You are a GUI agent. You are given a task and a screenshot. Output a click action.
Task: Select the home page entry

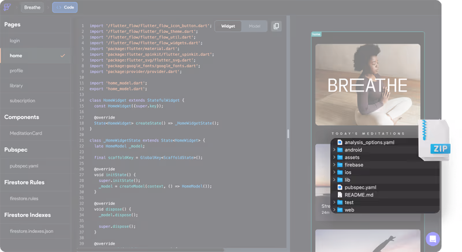click(35, 55)
